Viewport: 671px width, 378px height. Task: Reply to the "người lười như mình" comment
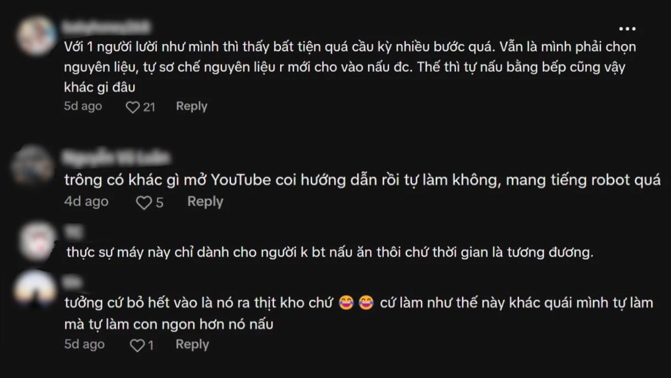(192, 106)
